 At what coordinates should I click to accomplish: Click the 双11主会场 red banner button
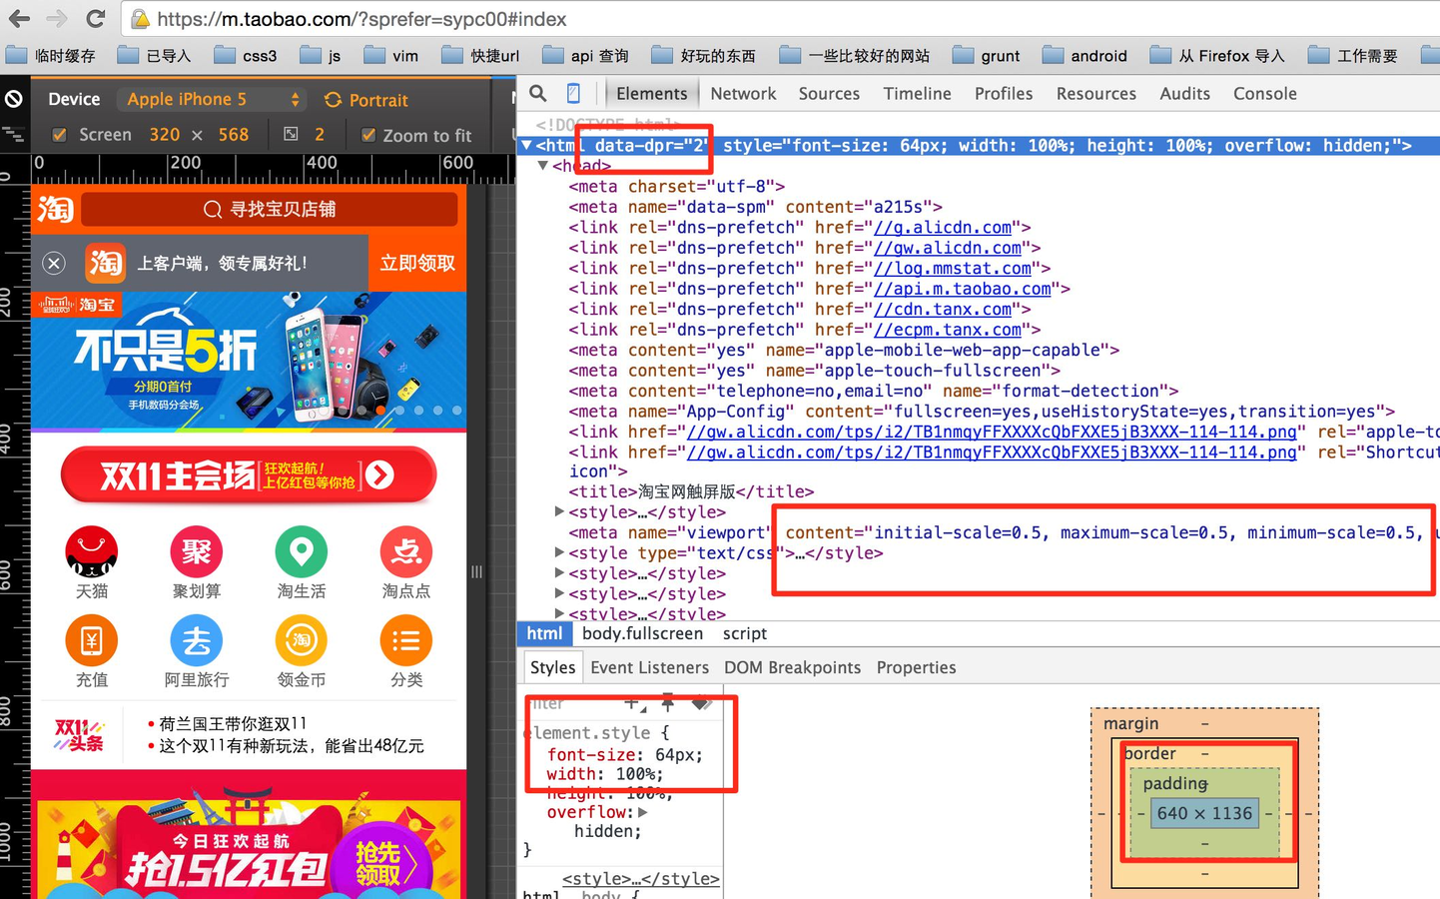pos(249,475)
